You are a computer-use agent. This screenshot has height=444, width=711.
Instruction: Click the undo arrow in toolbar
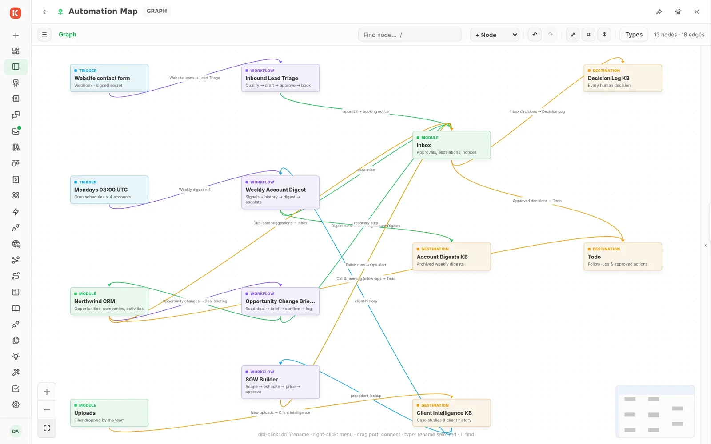tap(535, 35)
